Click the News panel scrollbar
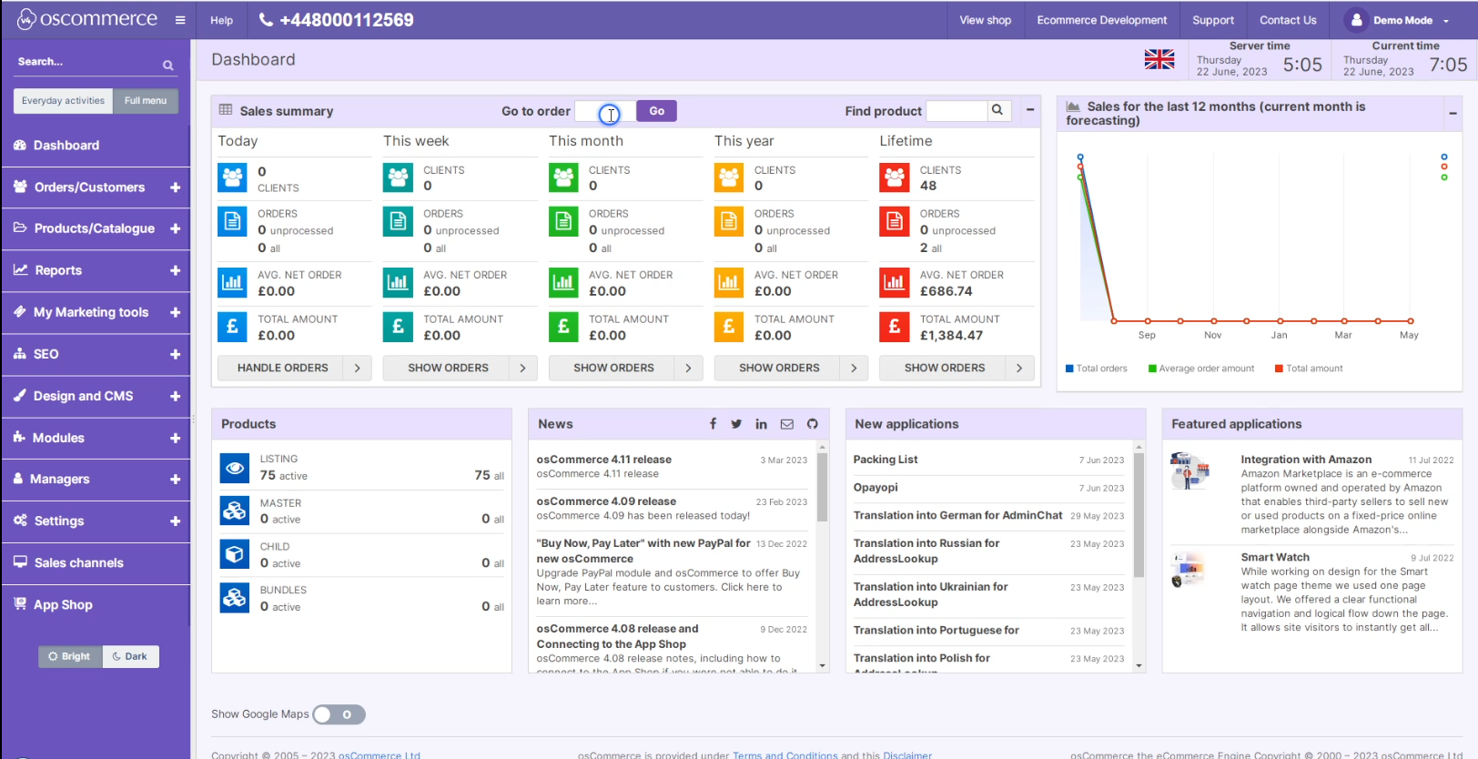This screenshot has height=759, width=1478. [823, 488]
